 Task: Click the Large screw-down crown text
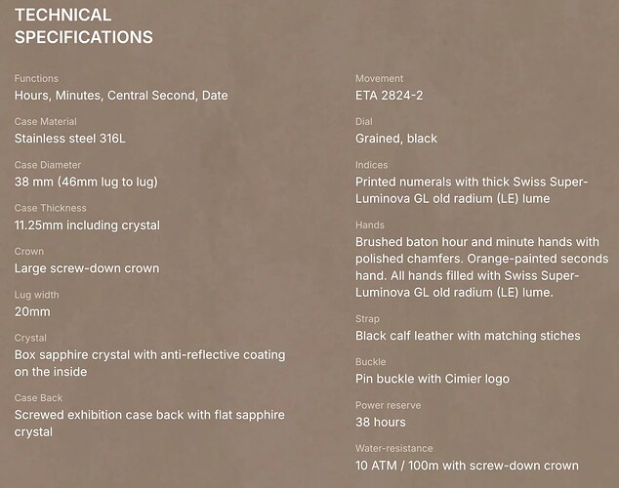[87, 268]
